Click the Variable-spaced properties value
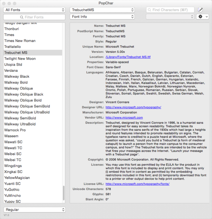This screenshot has width=212, height=219. click(117, 62)
